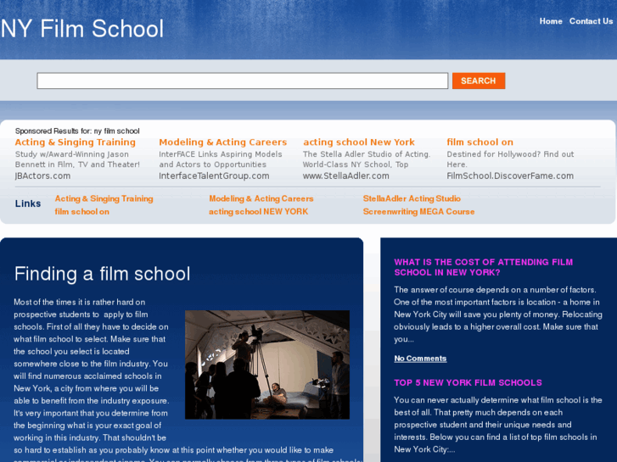
Task: Visit JBActors.com ad URL
Action: click(x=42, y=175)
